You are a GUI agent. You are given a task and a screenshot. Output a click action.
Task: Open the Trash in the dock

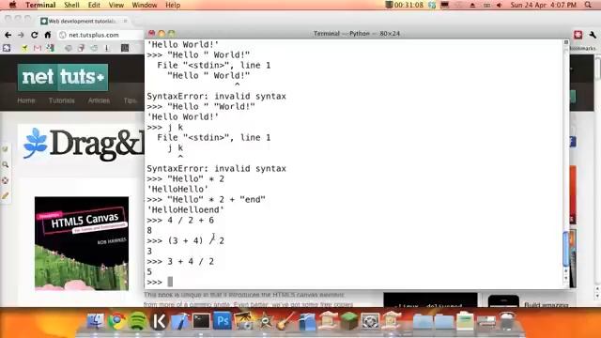pyautogui.click(x=507, y=321)
